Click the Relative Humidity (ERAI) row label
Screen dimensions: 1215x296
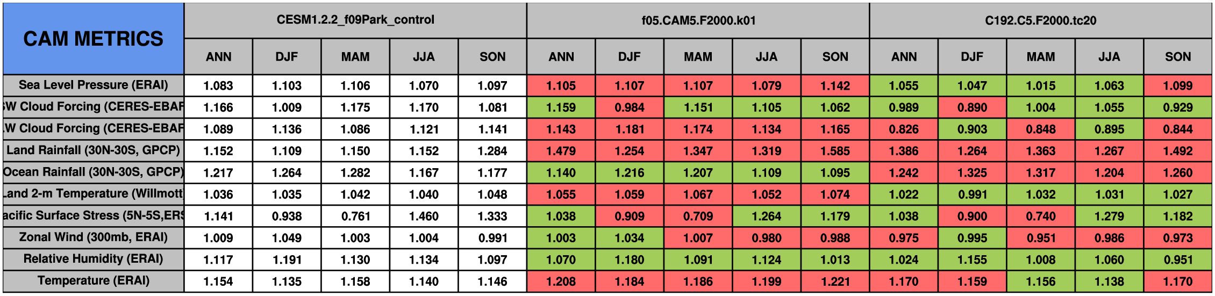(x=93, y=259)
